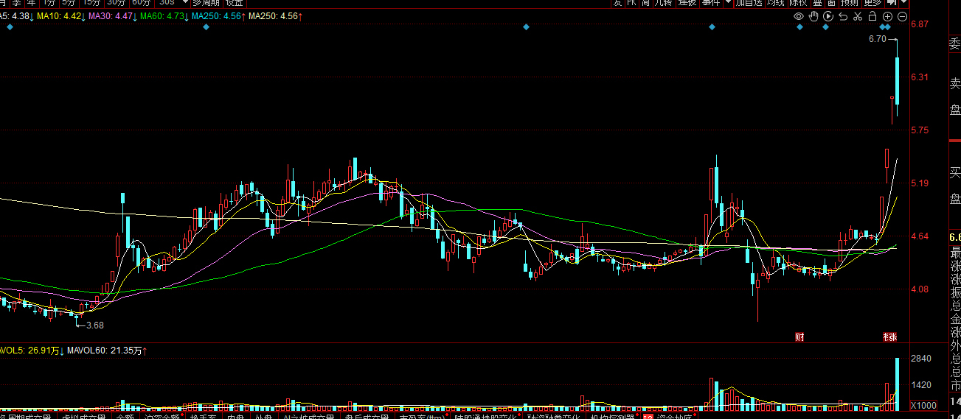Open the 更多 more menu
The width and height of the screenshot is (961, 419).
872,3
